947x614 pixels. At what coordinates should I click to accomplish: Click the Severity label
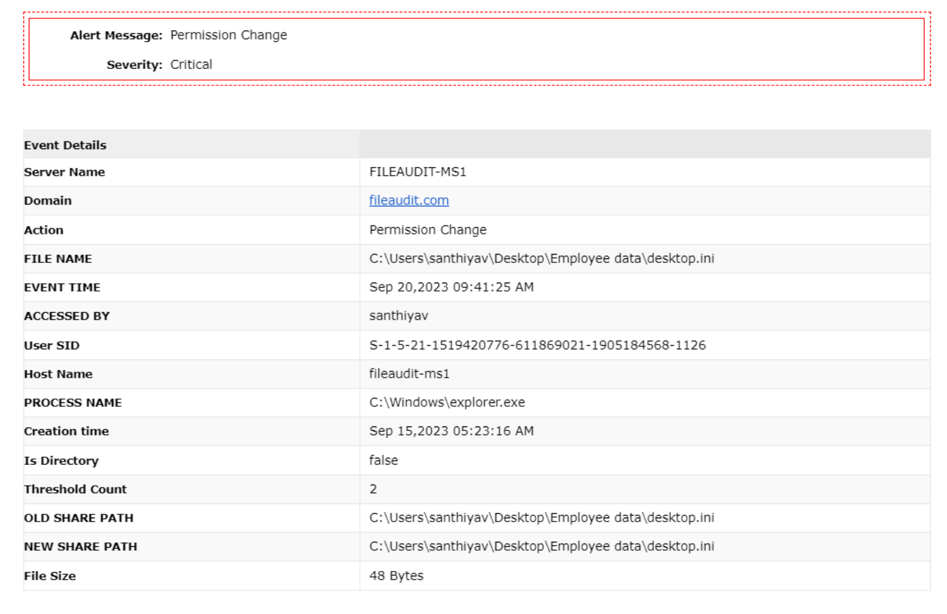[134, 64]
